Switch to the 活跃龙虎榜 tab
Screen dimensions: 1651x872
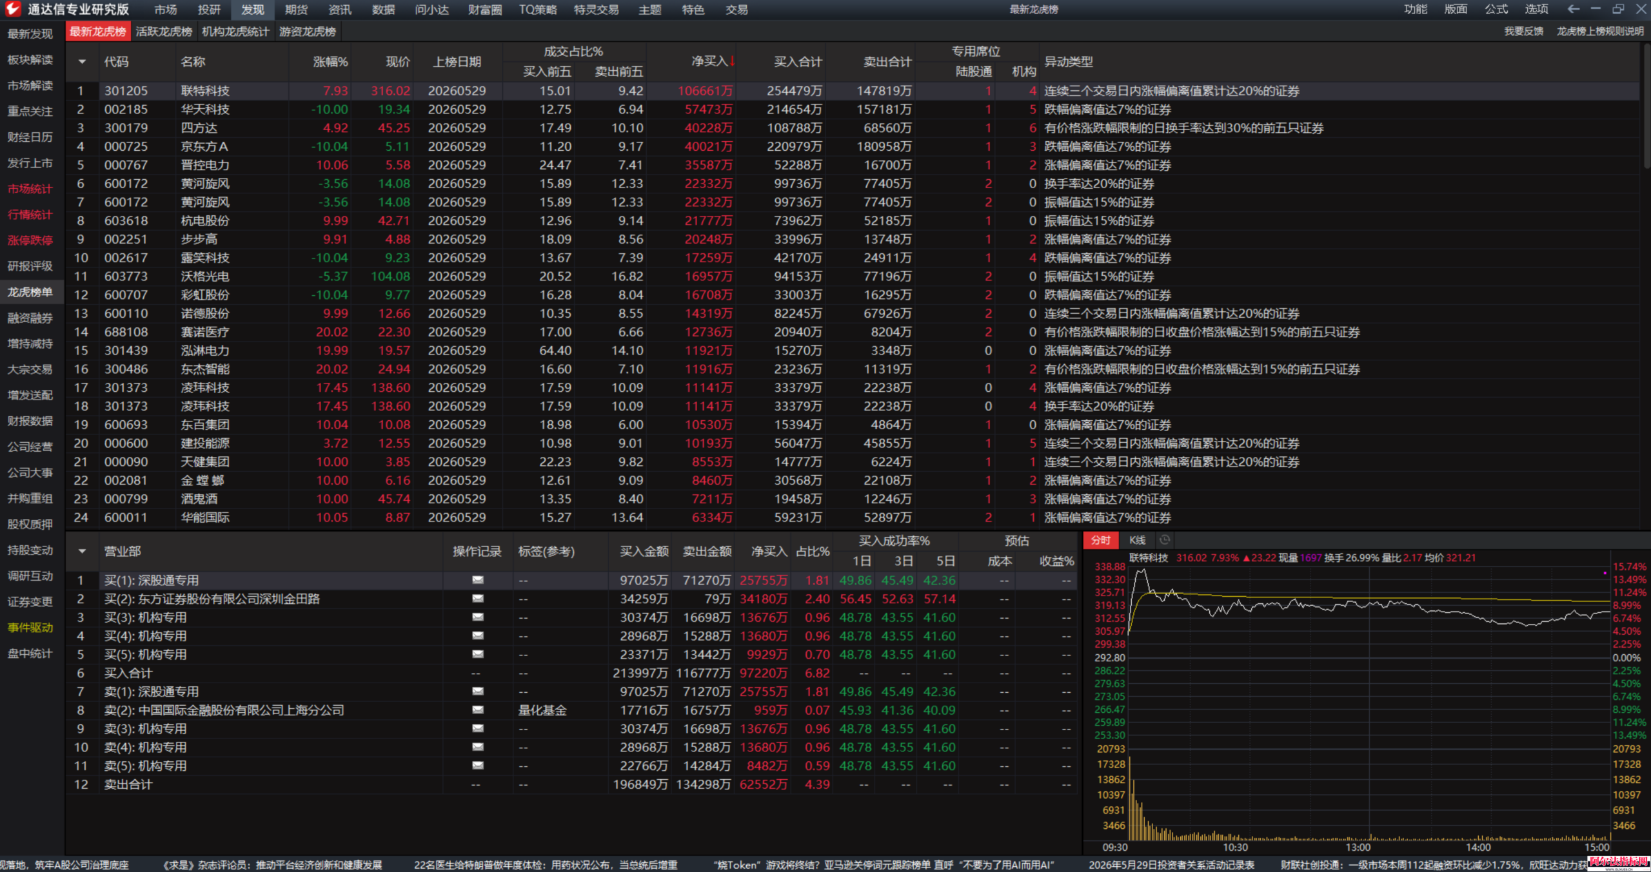164,32
